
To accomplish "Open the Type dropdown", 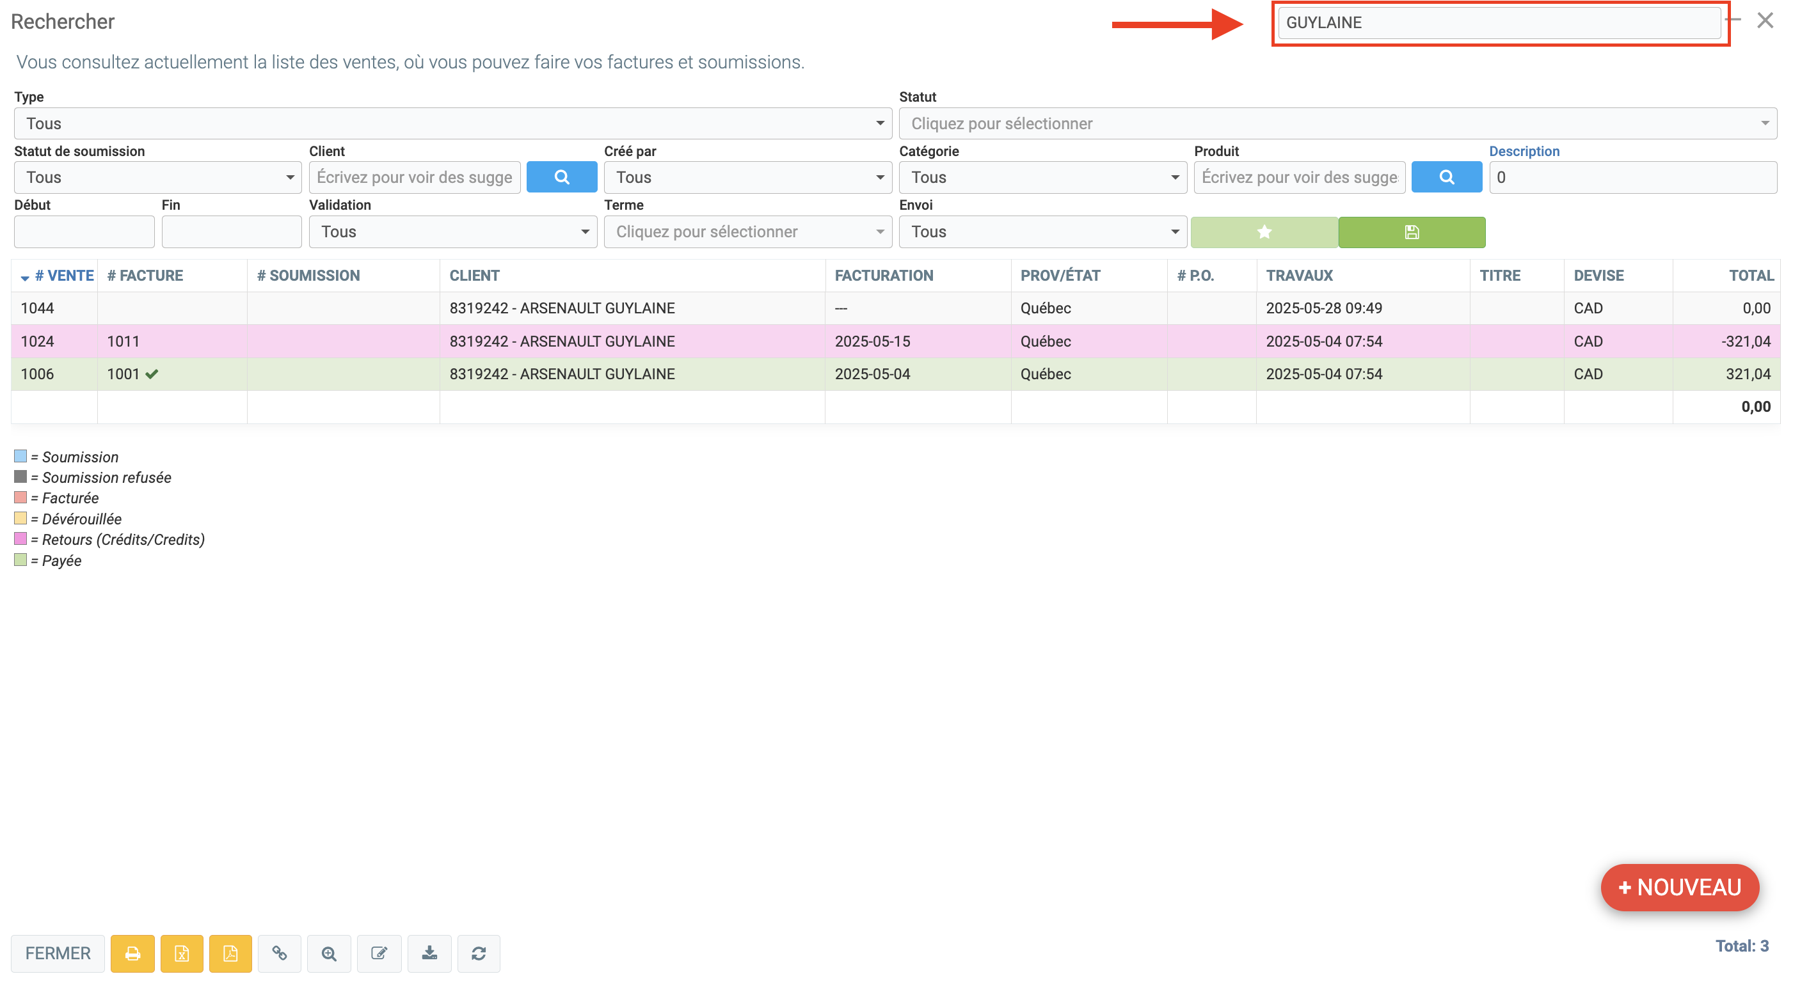I will [452, 123].
